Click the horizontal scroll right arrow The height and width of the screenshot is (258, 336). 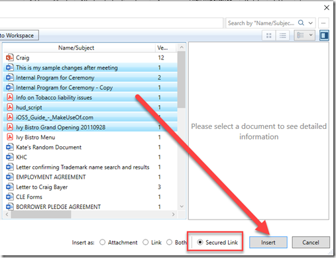(x=174, y=214)
